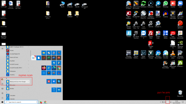This screenshot has height=104, width=186.
Task: Click the Windows Start button
Action: click(2, 102)
